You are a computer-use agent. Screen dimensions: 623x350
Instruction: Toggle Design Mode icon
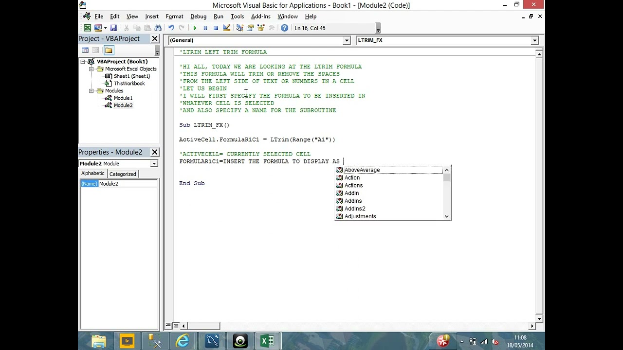[226, 28]
